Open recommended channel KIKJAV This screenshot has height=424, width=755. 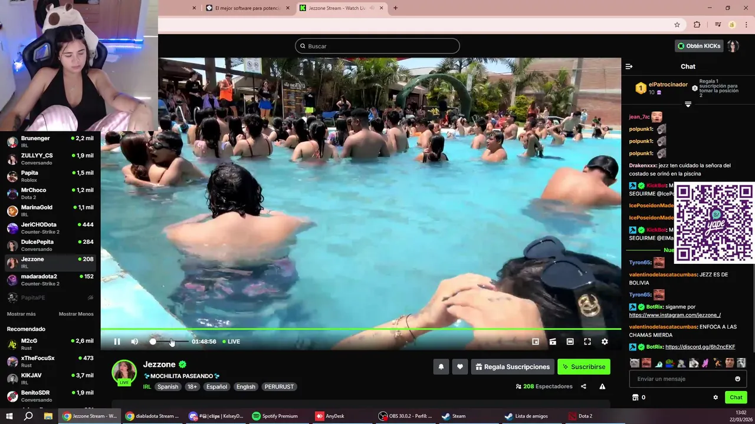coord(50,379)
